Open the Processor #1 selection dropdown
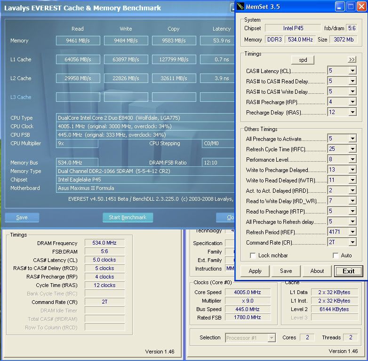The height and width of the screenshot is (361, 368). 272,338
